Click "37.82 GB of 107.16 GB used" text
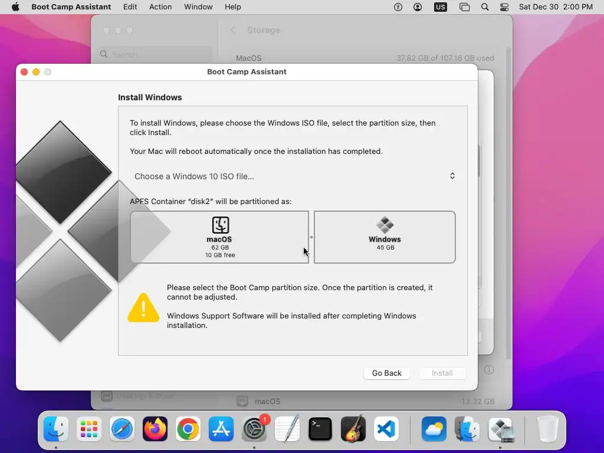Screen dimensions: 604x453 (445, 58)
